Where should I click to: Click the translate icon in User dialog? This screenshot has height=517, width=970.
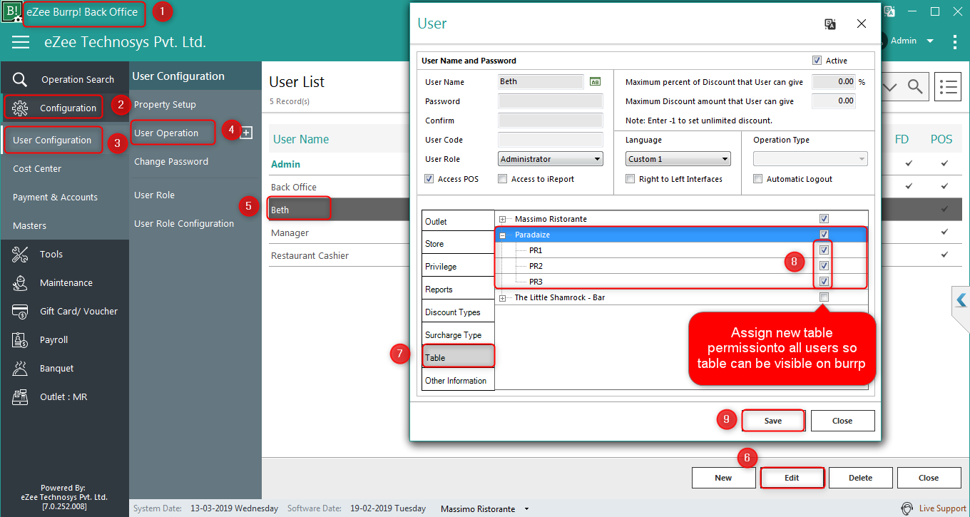(830, 24)
